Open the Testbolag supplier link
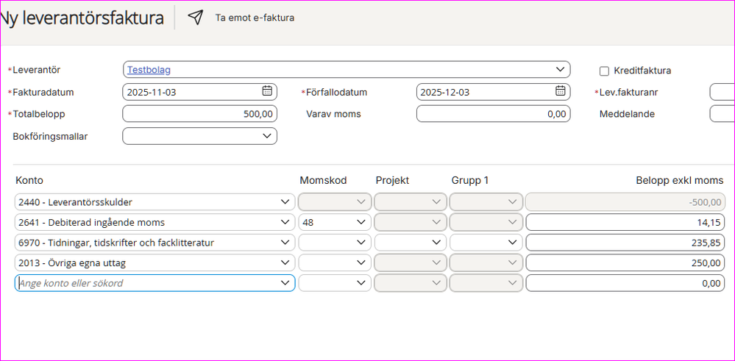The image size is (735, 361). [149, 71]
